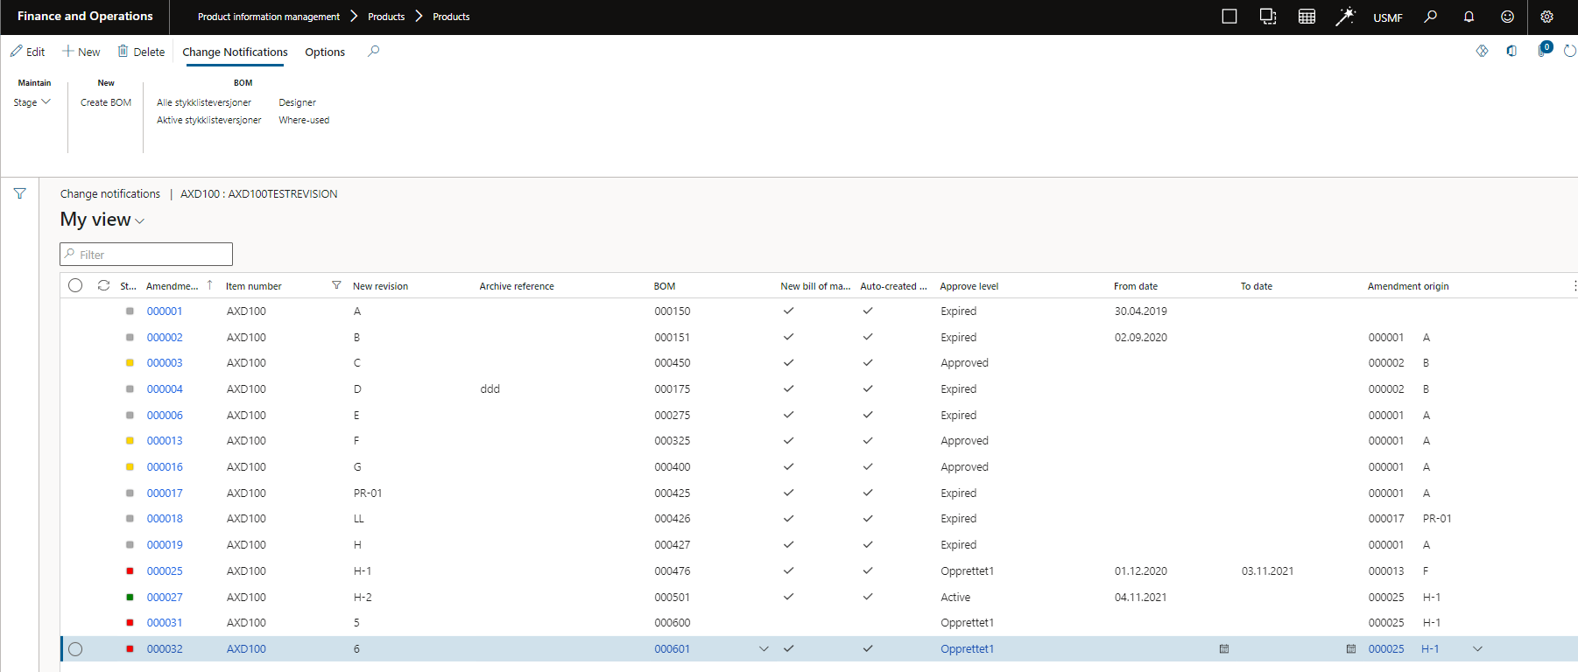Toggle the Auto-created check for 000001
Viewport: 1578px width, 672px height.
868,311
